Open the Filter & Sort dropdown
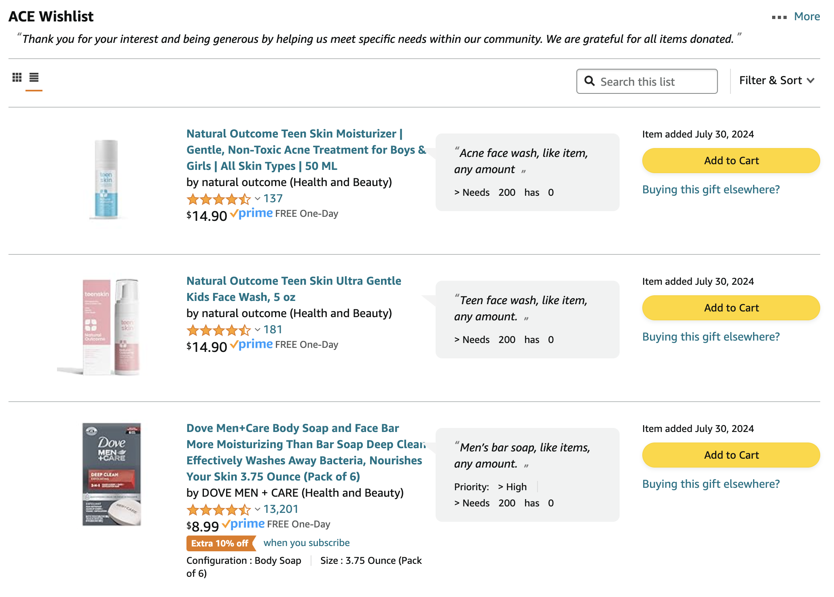This screenshot has width=834, height=597. [776, 80]
